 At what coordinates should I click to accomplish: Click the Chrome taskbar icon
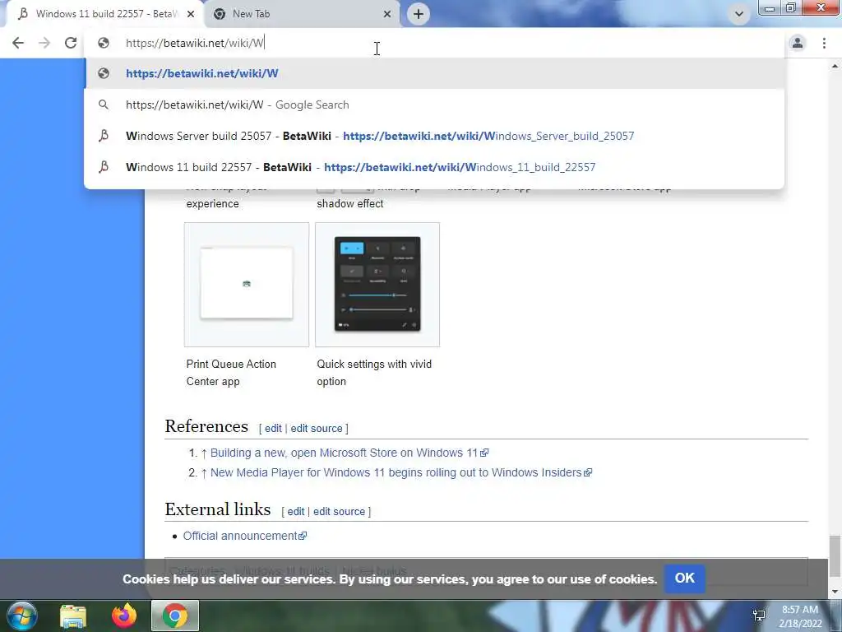tap(175, 616)
